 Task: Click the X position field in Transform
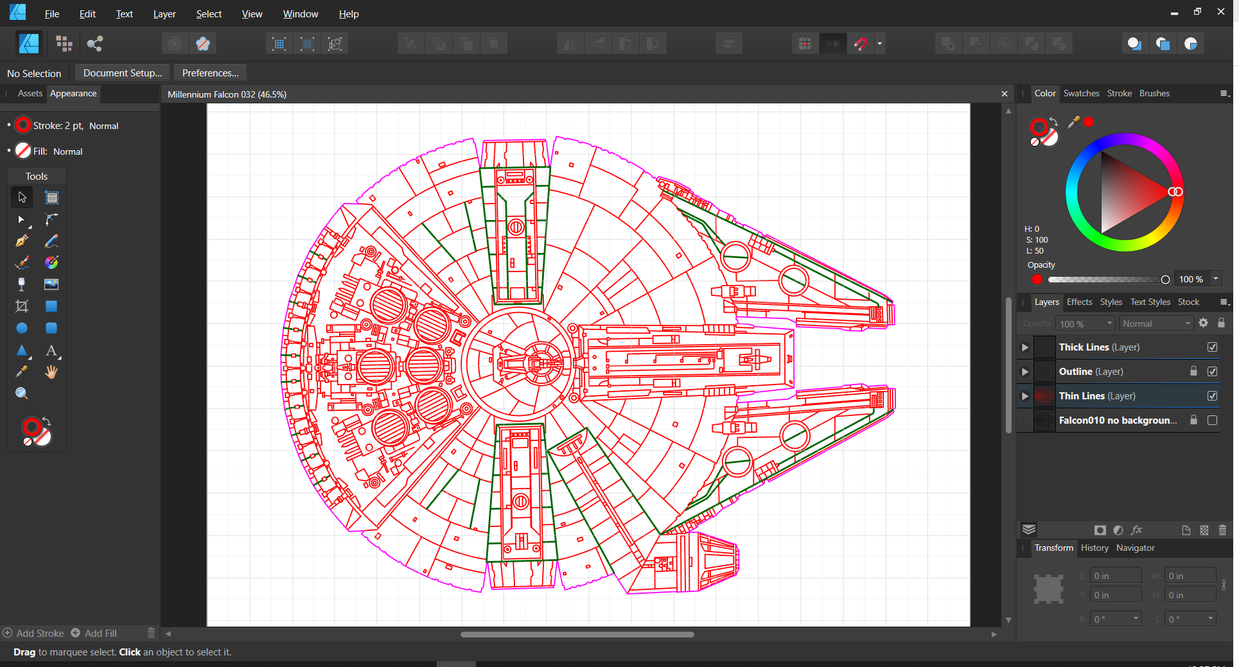tap(1116, 576)
